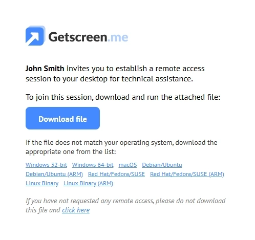Select the macOS download link
Image resolution: width=255 pixels, height=240 pixels.
(128, 165)
